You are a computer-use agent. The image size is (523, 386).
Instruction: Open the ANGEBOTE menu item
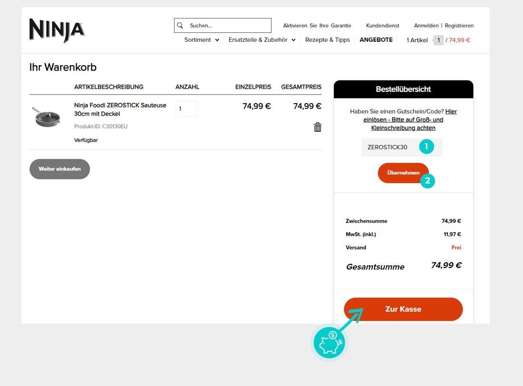(376, 40)
